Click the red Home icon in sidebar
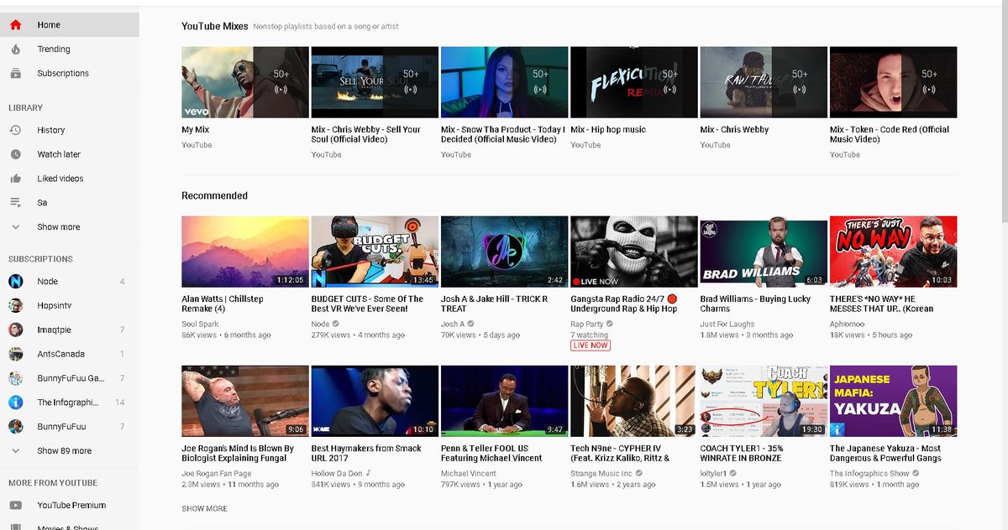This screenshot has width=1008, height=530. [x=15, y=25]
